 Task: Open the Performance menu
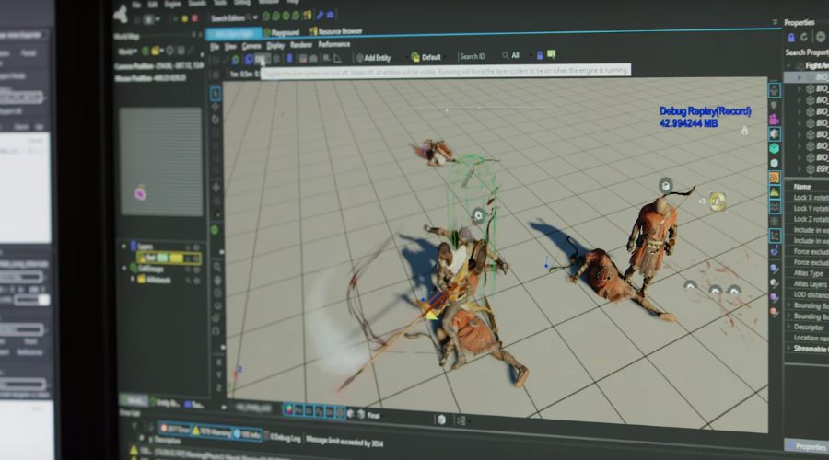pyautogui.click(x=334, y=44)
